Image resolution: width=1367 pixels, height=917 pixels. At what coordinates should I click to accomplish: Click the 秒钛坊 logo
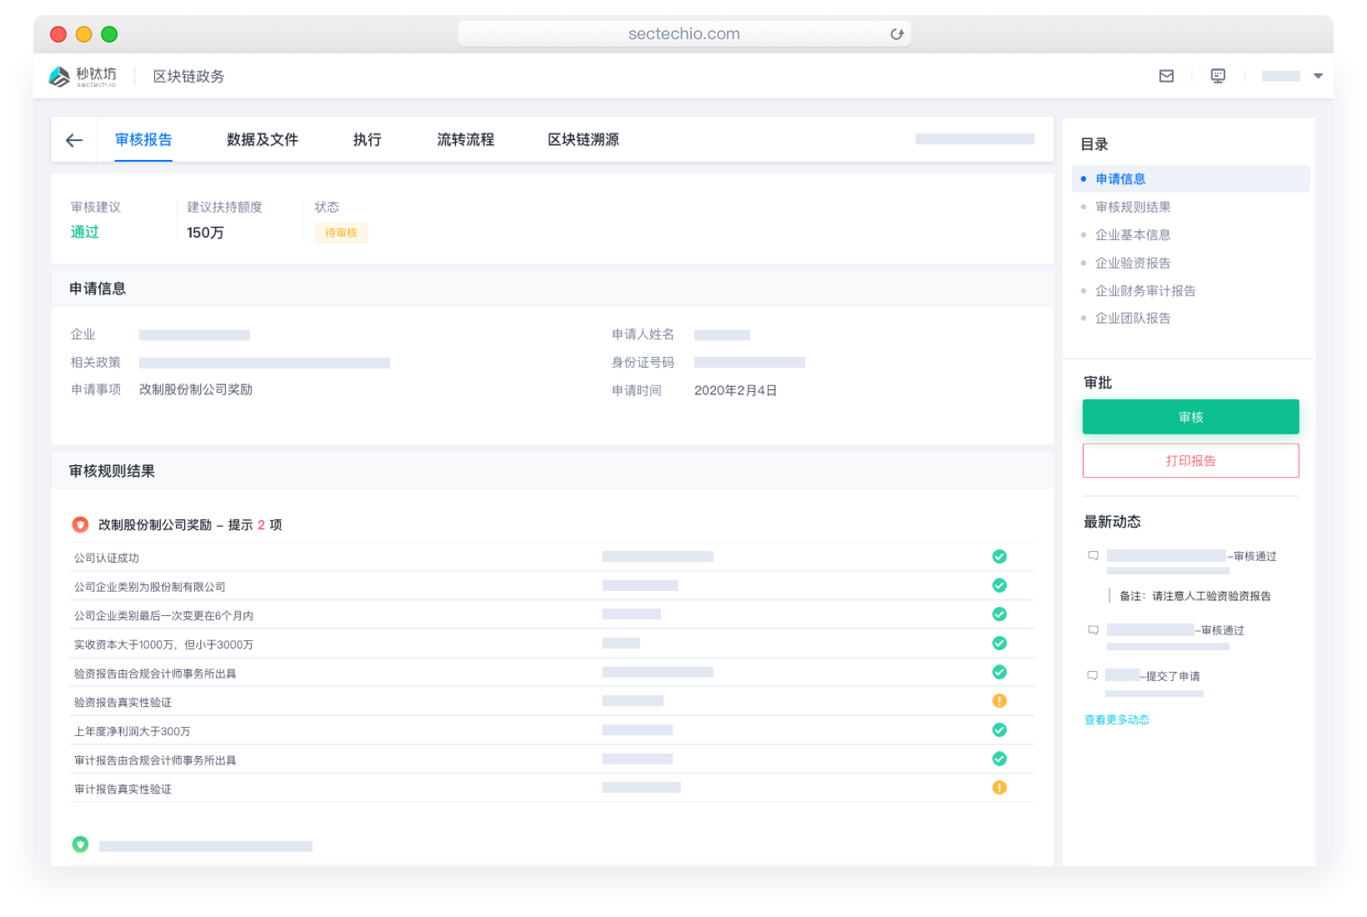coord(83,77)
